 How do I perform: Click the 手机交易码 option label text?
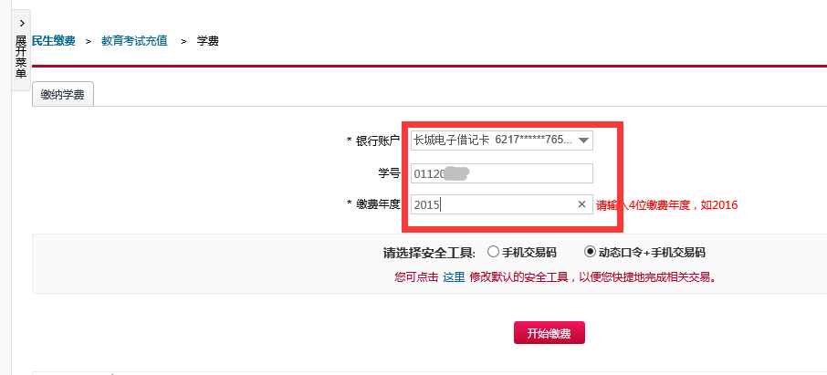tap(529, 252)
